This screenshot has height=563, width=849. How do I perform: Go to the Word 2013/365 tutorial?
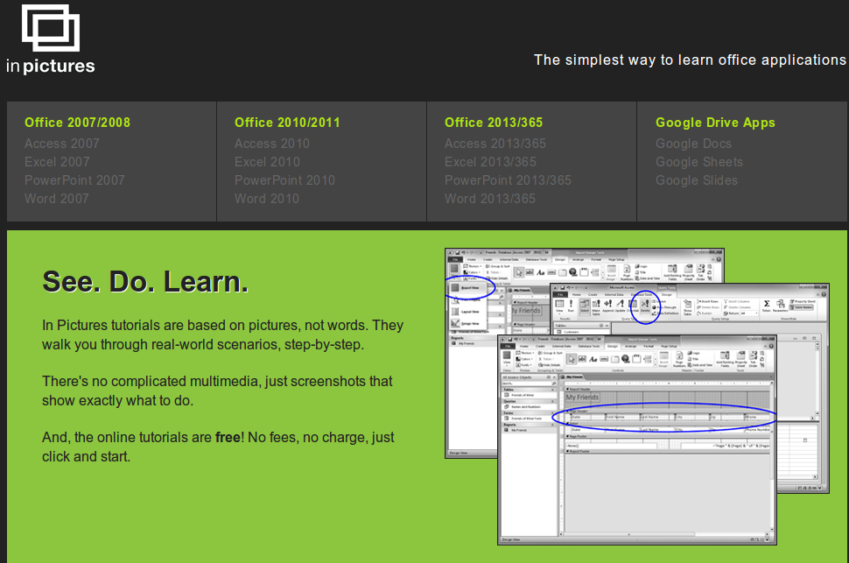pyautogui.click(x=490, y=199)
